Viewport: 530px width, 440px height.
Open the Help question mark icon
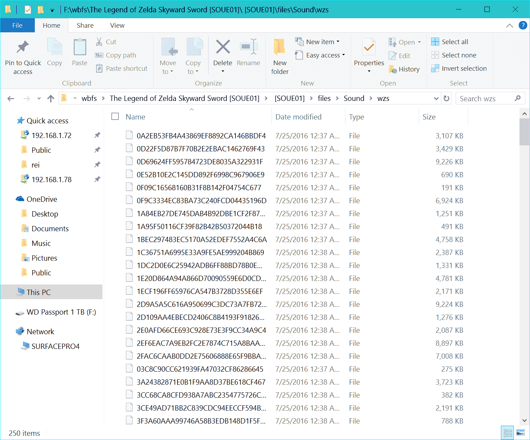tap(523, 25)
